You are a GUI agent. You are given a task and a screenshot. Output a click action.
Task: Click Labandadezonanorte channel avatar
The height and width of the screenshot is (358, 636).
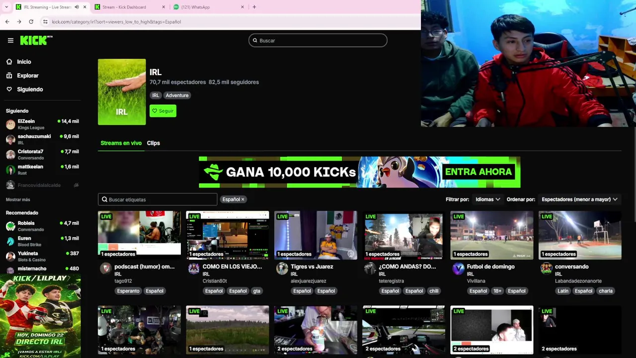[546, 268]
